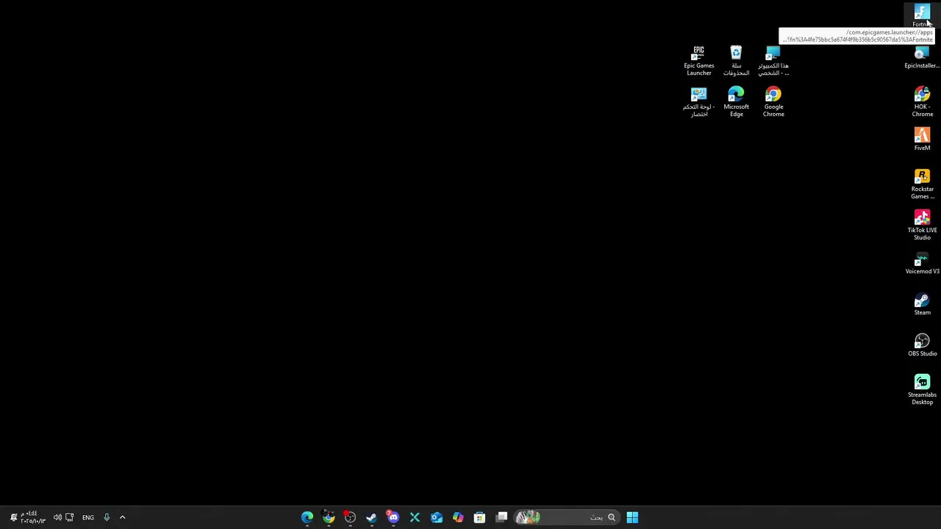Open the taskbar clock and date
Image resolution: width=941 pixels, height=529 pixels.
(x=32, y=517)
